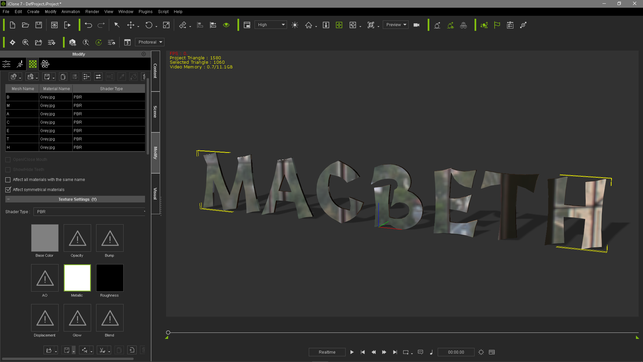Select mesh row B in material list
Image resolution: width=643 pixels, height=362 pixels.
coord(75,97)
